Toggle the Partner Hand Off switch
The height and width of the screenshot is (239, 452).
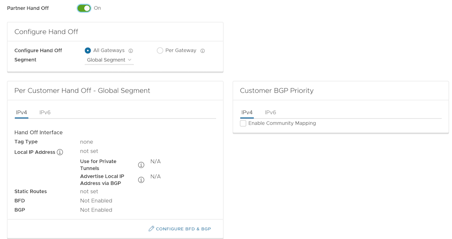coord(84,8)
